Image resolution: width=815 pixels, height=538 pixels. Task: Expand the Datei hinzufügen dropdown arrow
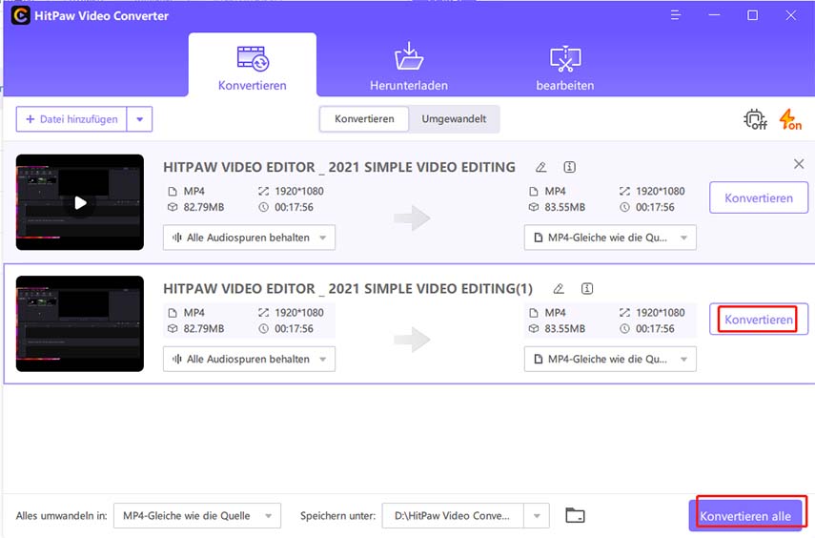coord(140,119)
